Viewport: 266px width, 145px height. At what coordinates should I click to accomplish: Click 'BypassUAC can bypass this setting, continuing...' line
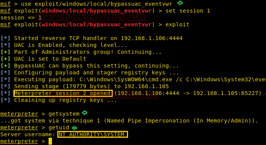96,66
